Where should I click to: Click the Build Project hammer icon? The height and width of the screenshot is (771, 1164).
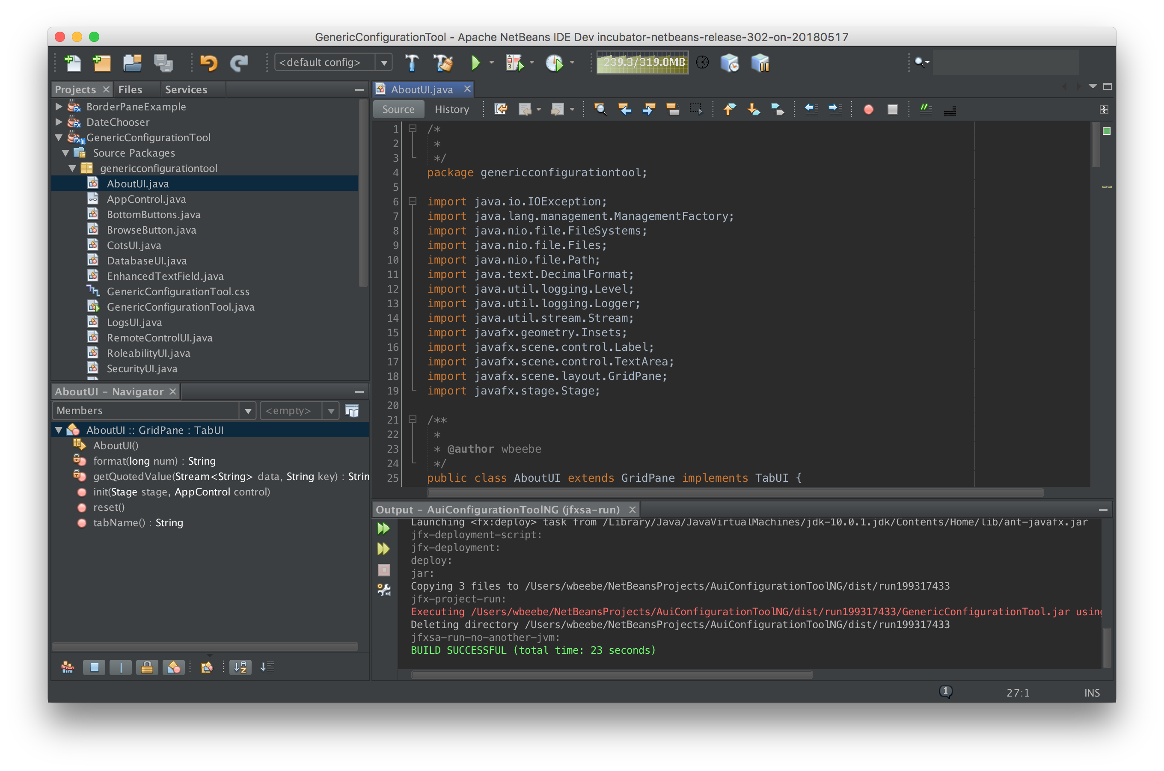(412, 63)
